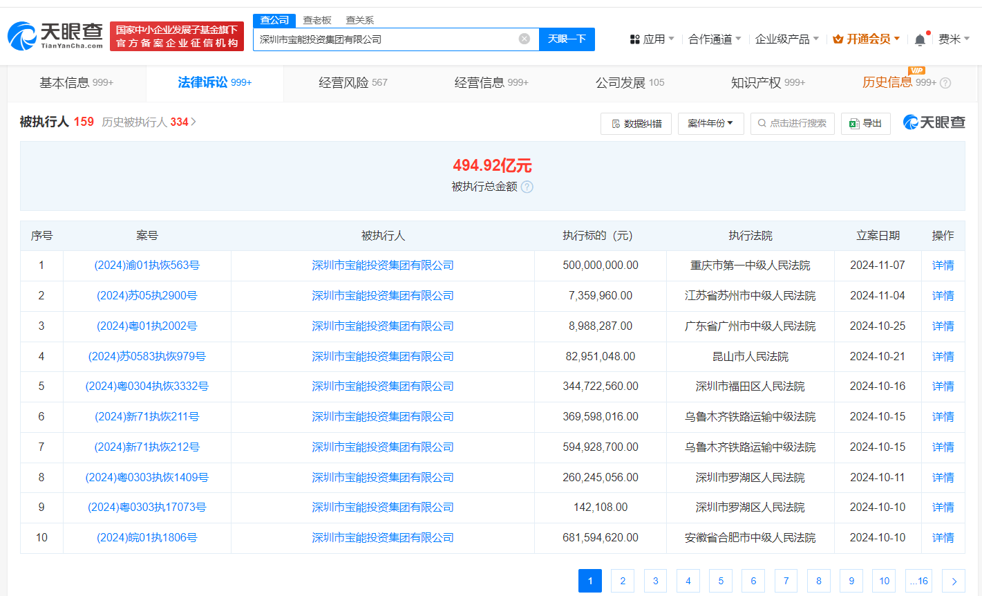982x596 pixels.
Task: Go to page 5 of results
Action: tap(720, 581)
